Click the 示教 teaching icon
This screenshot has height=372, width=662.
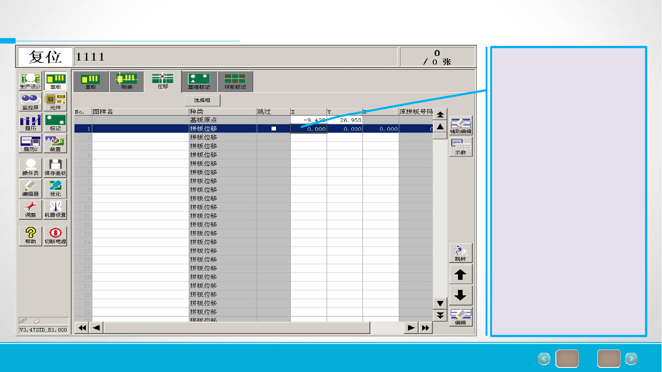pos(461,147)
